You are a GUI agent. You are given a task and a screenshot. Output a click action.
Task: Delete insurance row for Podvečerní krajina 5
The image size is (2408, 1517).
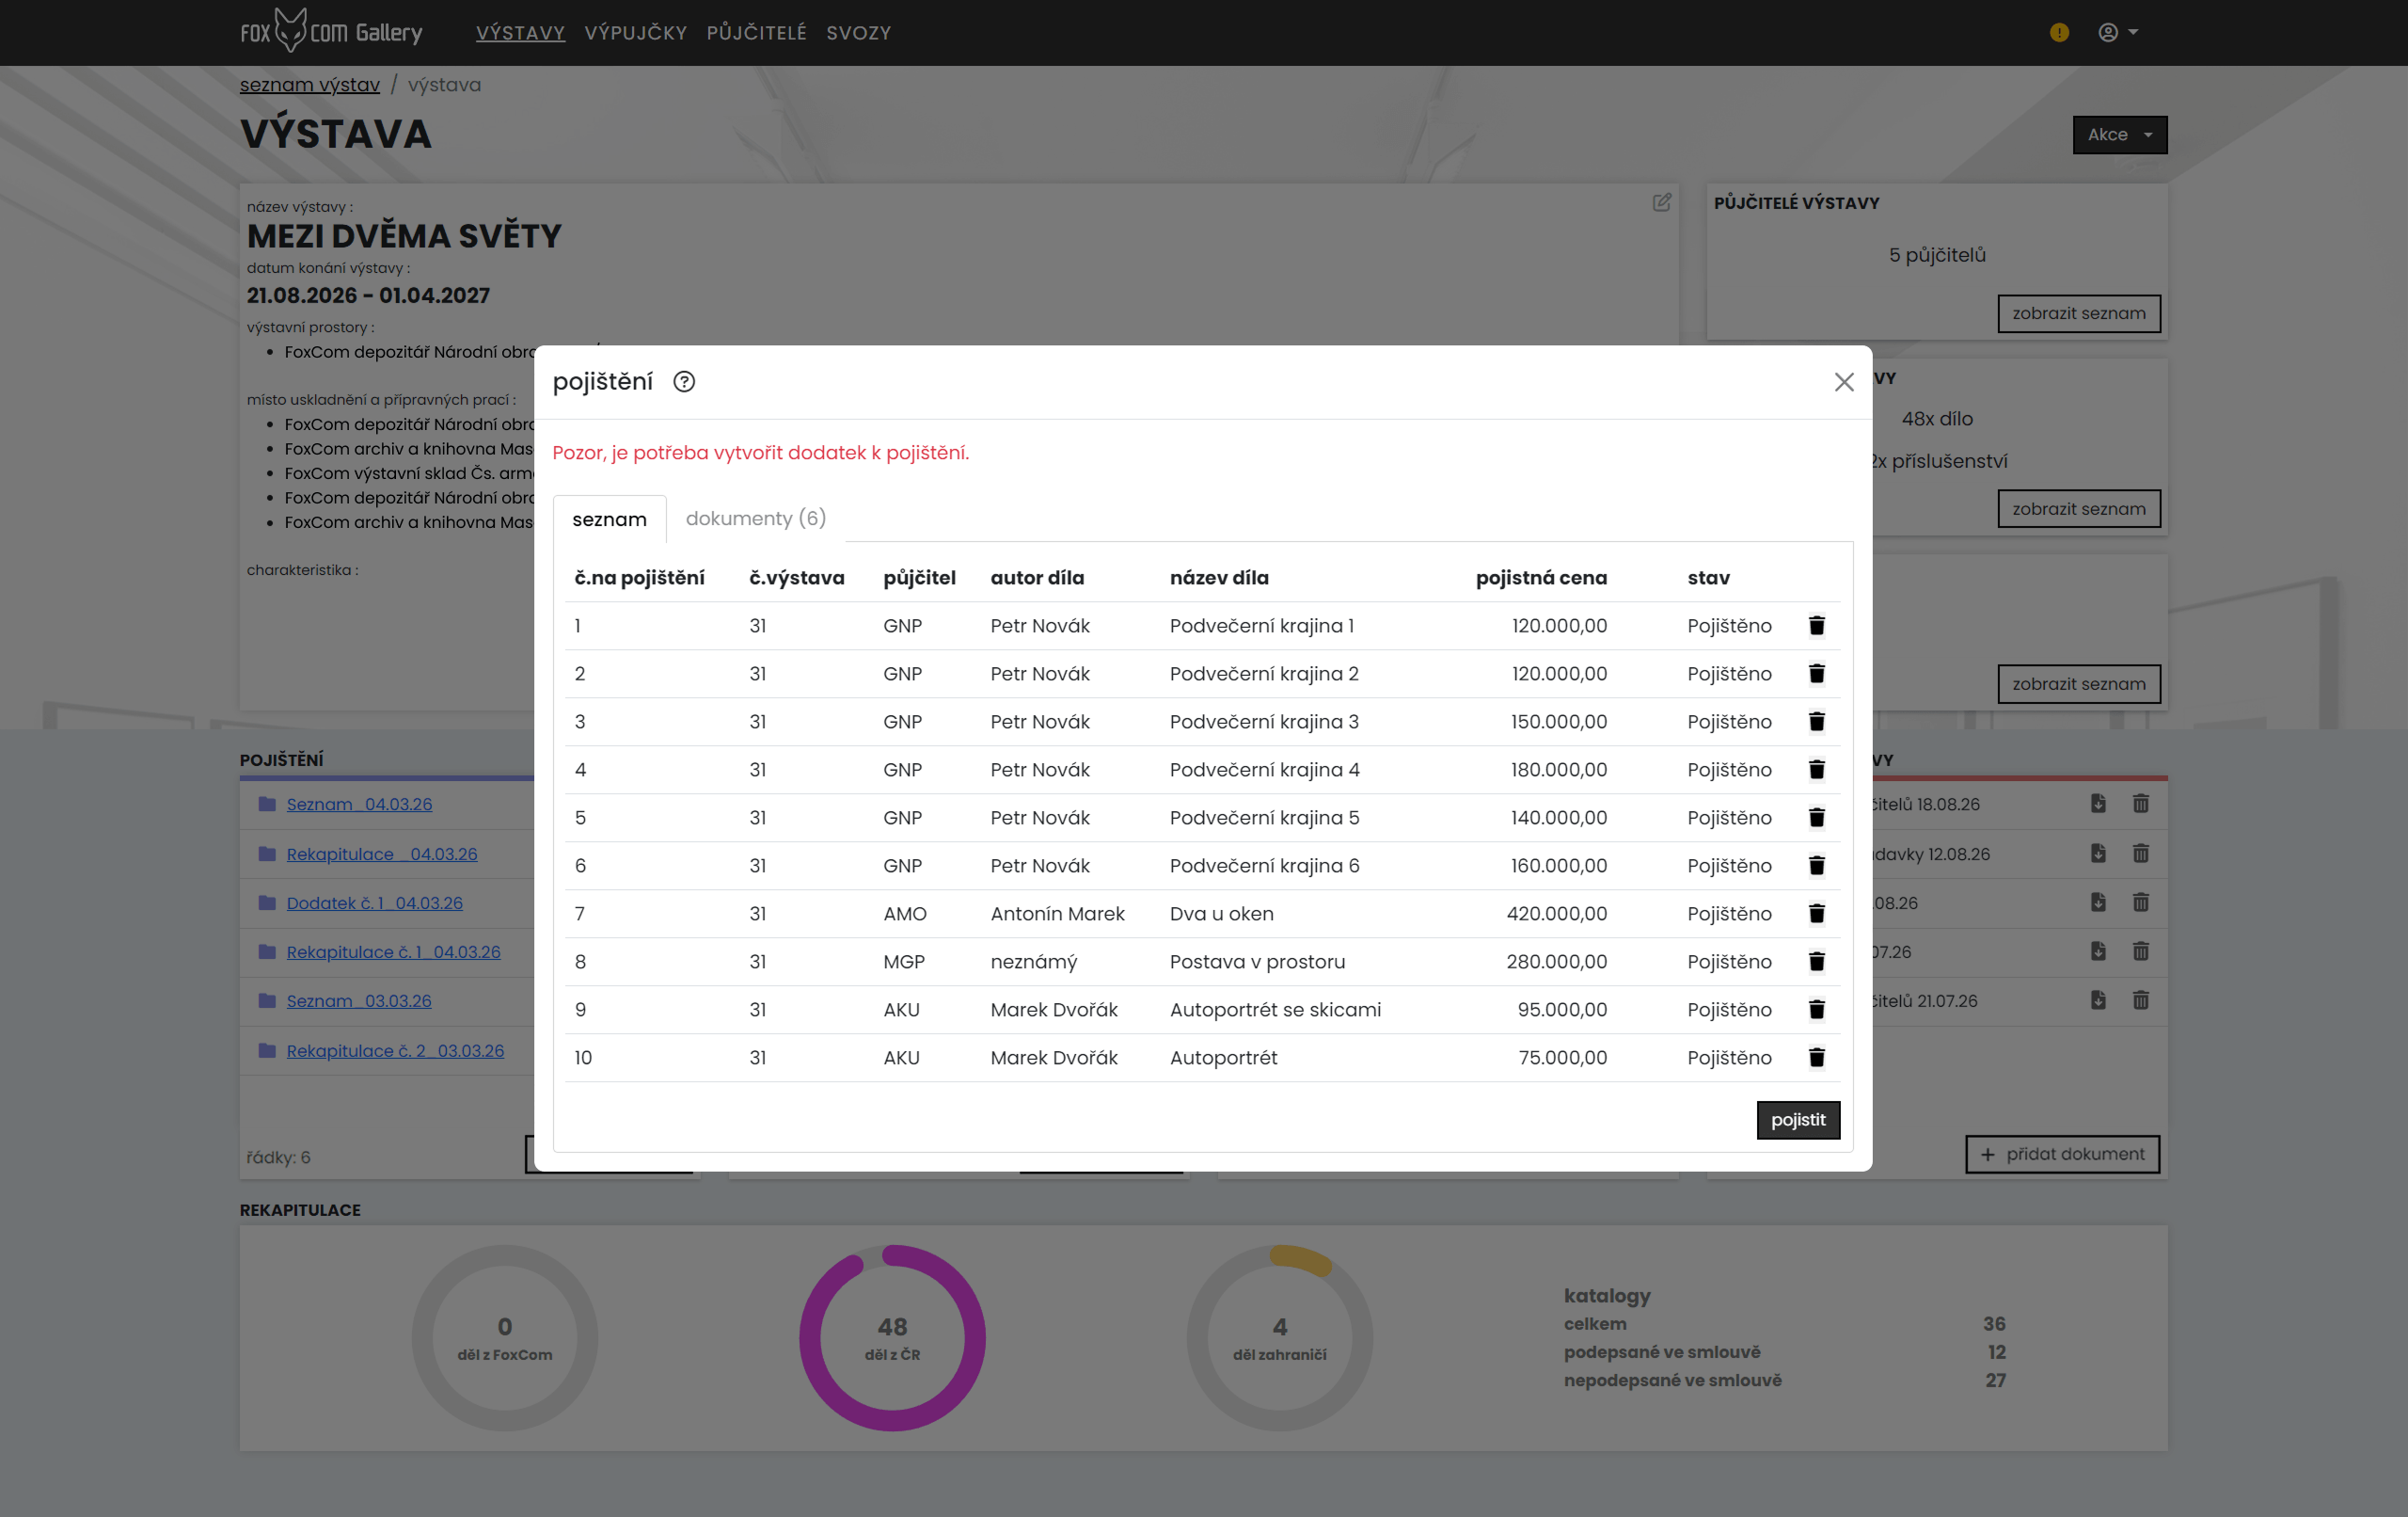click(1816, 818)
